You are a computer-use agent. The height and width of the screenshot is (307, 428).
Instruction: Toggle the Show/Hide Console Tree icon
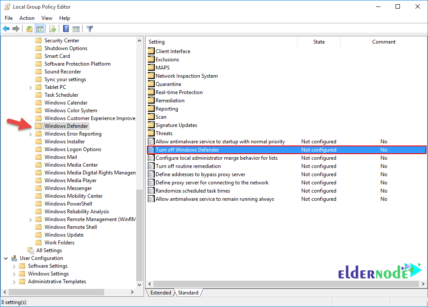[x=40, y=28]
